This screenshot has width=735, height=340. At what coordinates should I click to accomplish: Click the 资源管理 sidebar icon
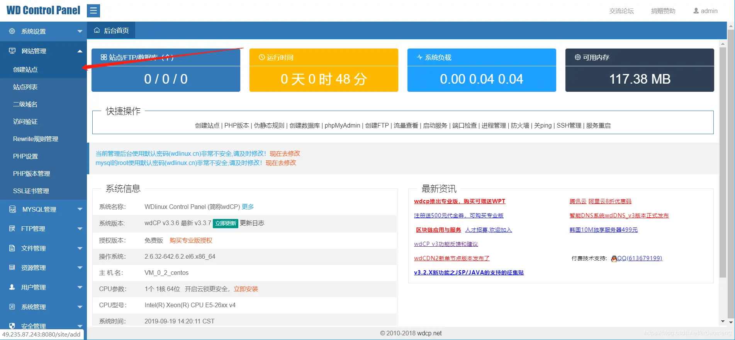point(12,268)
